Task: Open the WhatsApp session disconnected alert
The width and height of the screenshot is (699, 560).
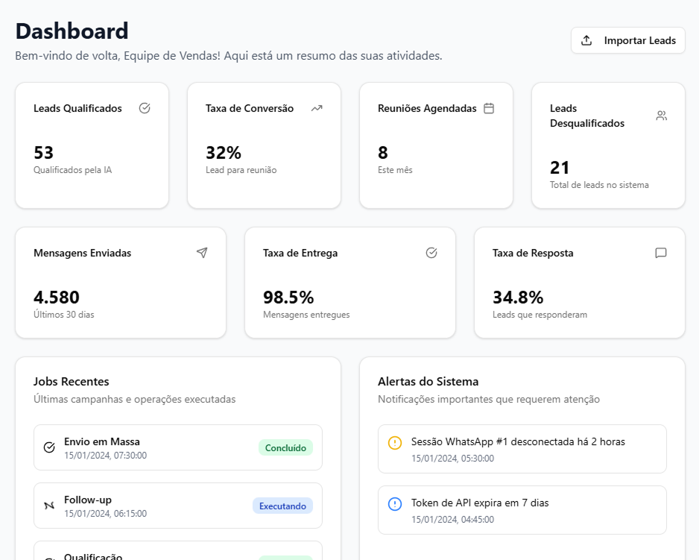Action: 522,449
